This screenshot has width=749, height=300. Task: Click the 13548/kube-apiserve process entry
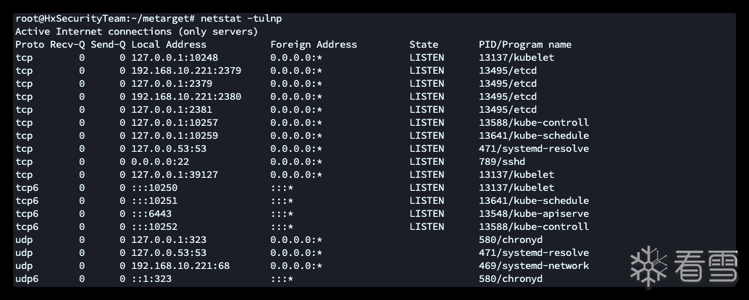534,213
